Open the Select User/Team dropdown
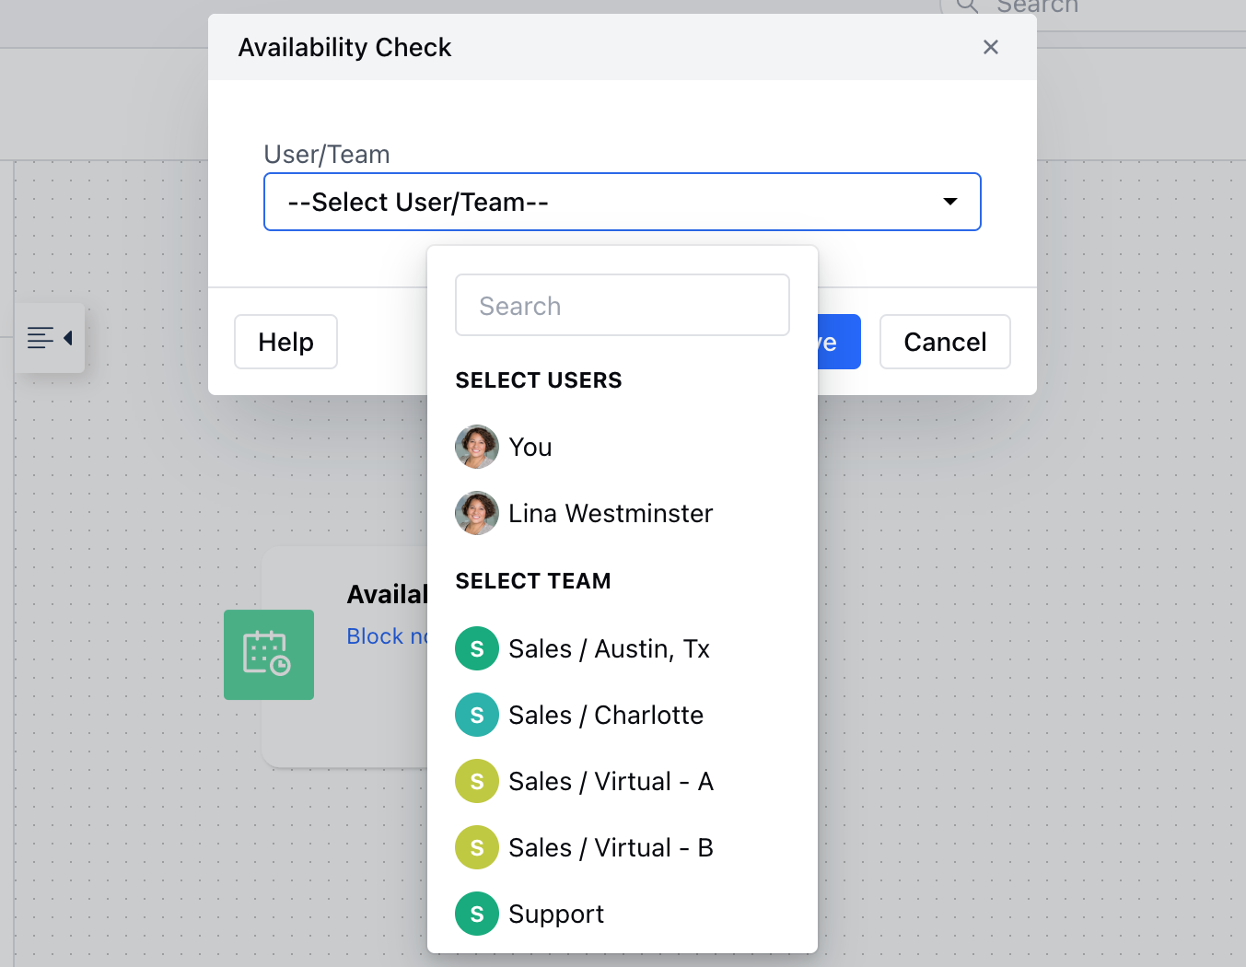 tap(623, 202)
